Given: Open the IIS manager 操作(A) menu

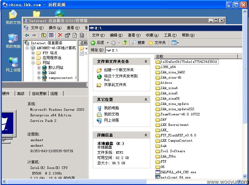Looking at the screenshot, I should [x=55, y=28].
